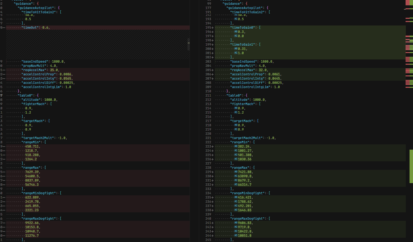Click the value 0.3 under timeToGain0
The image size is (413, 242).
pos(241,32)
